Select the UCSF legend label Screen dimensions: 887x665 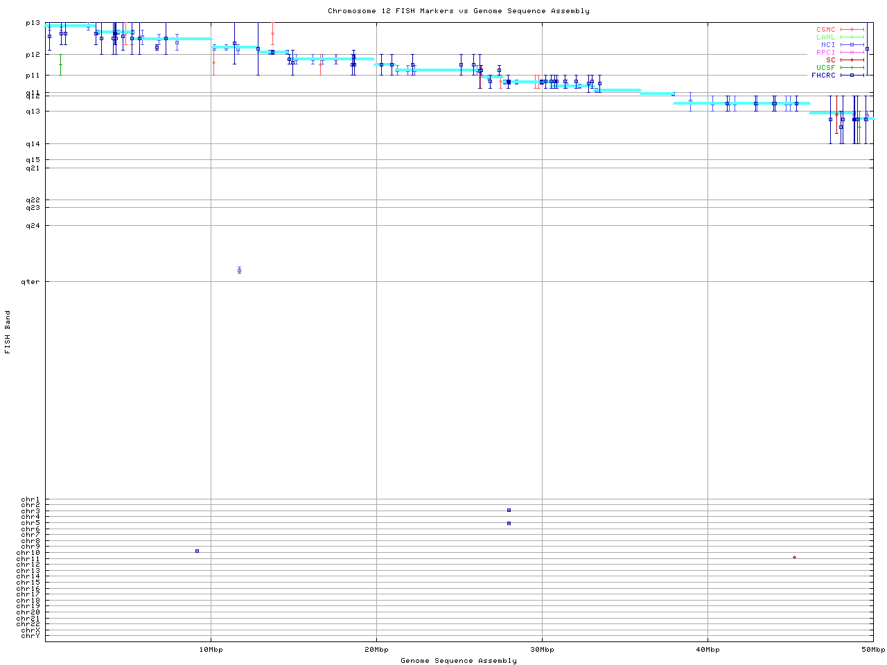click(826, 67)
